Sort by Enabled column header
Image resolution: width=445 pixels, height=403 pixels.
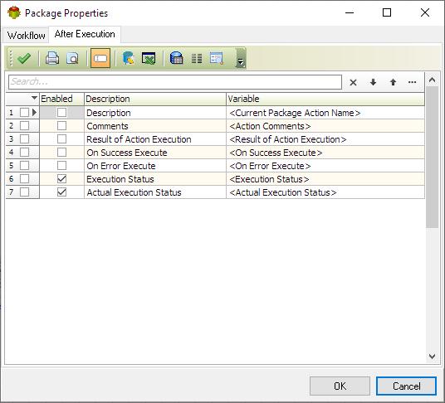[61, 99]
